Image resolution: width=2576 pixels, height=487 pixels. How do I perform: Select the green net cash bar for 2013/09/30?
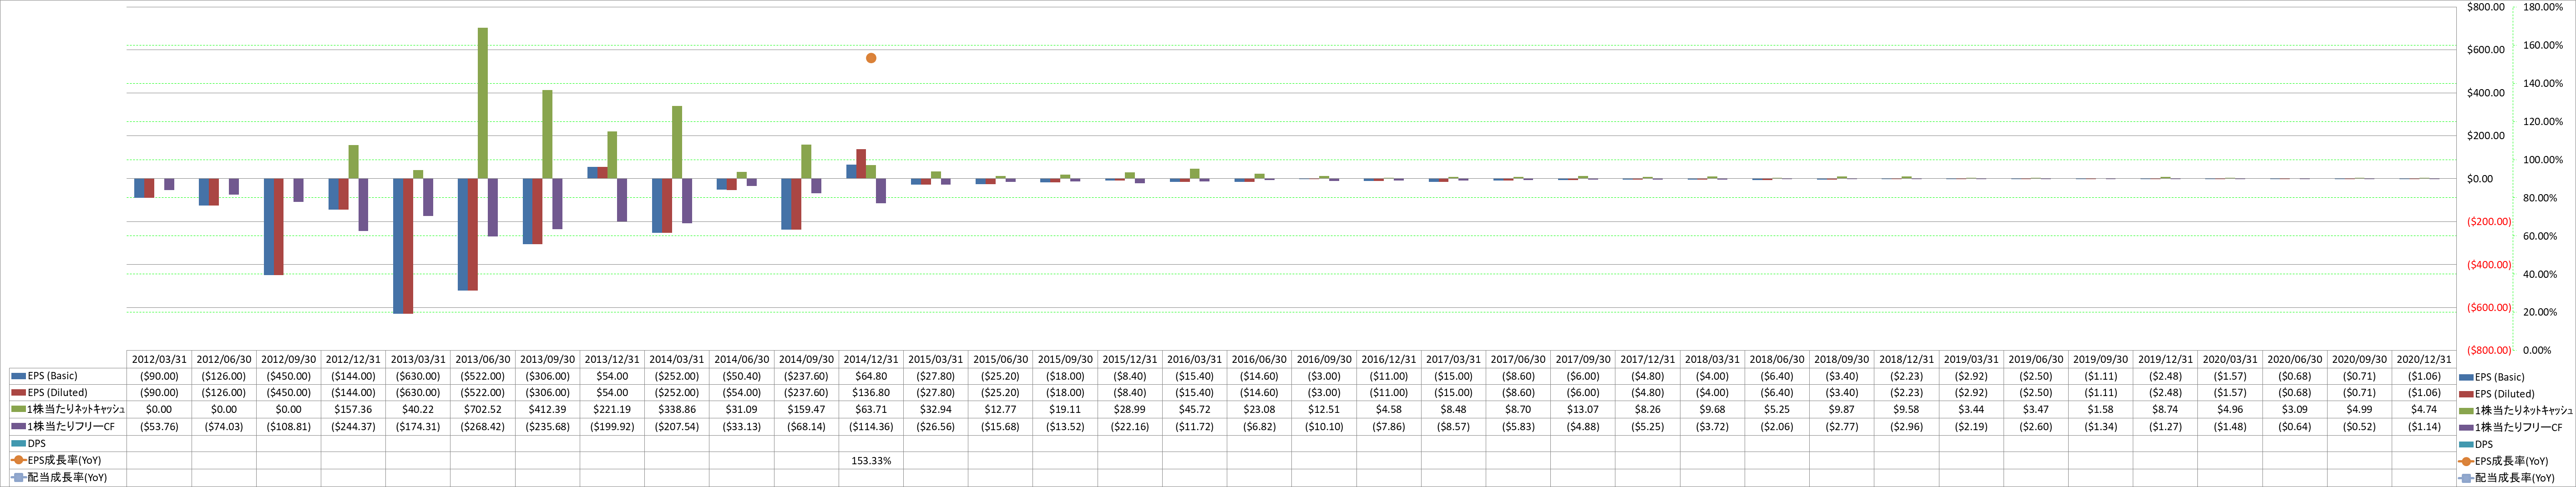click(x=547, y=135)
